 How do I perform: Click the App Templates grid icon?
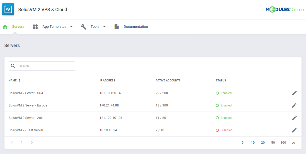(x=35, y=27)
